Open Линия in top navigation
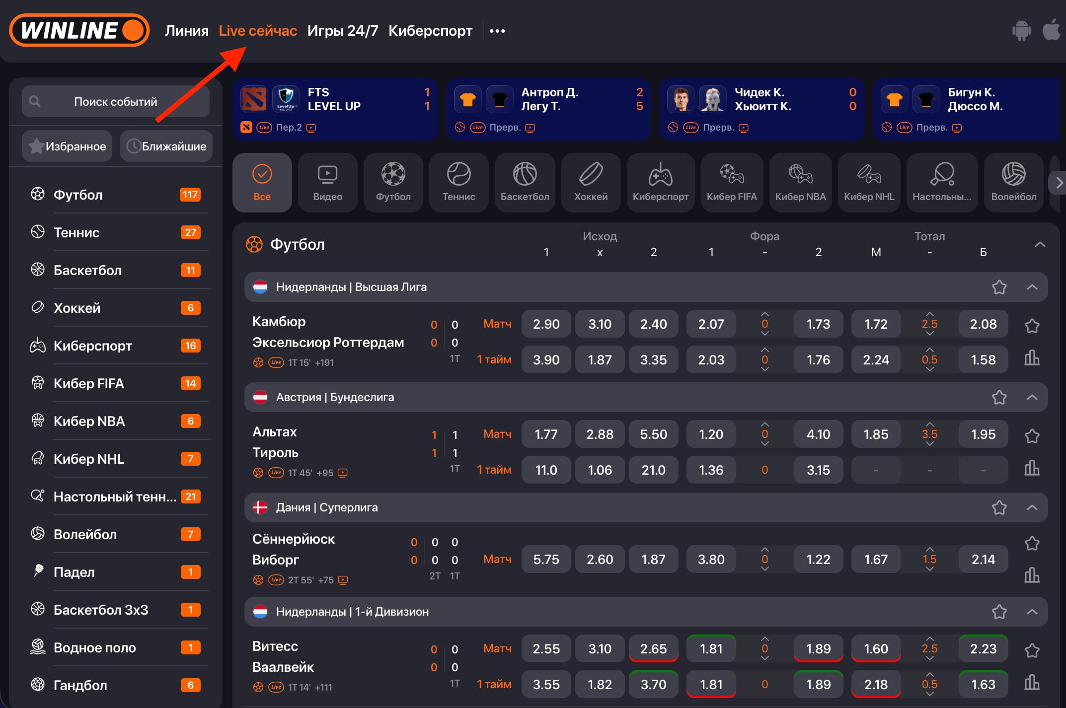 187,31
